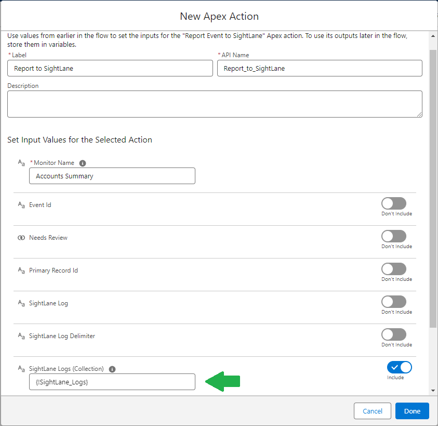Enable the Needs Review include toggle

coord(394,236)
